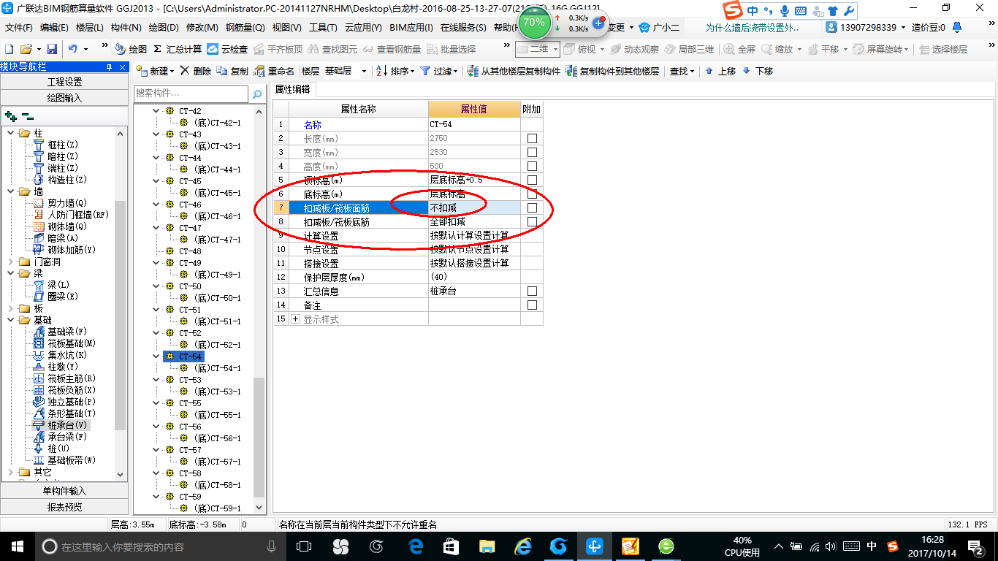Open 排序 sort dropdown
Viewport: 998px width, 561px height.
395,71
